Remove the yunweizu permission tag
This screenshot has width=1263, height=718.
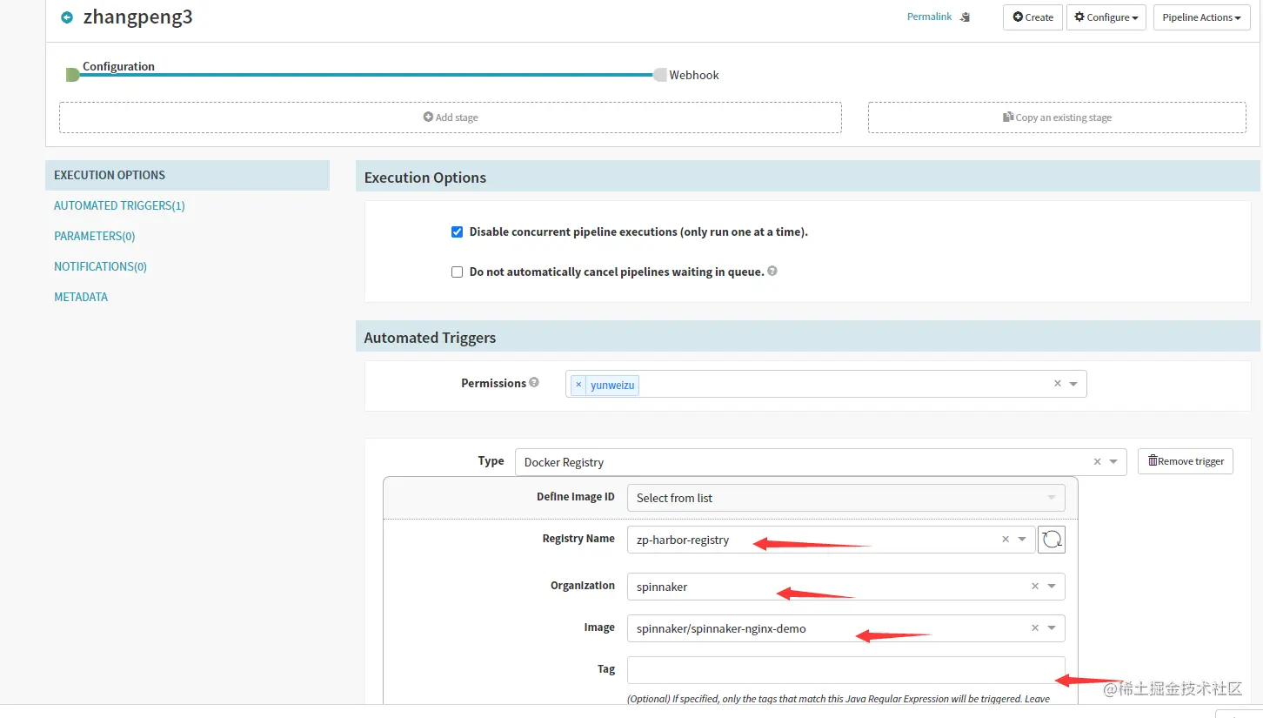(x=578, y=385)
